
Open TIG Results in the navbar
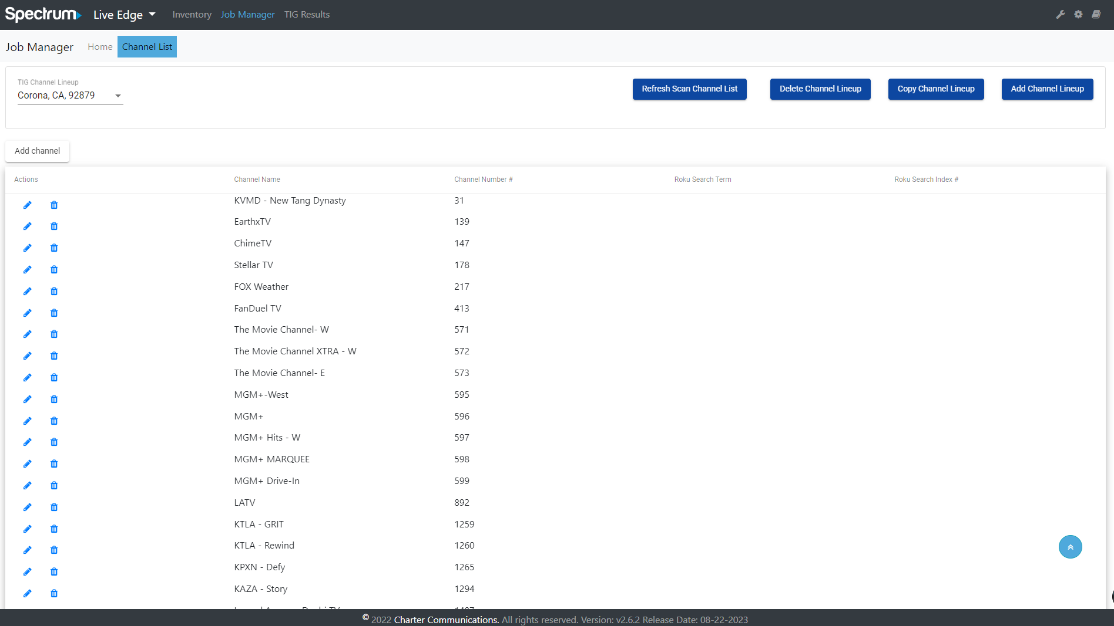[307, 15]
